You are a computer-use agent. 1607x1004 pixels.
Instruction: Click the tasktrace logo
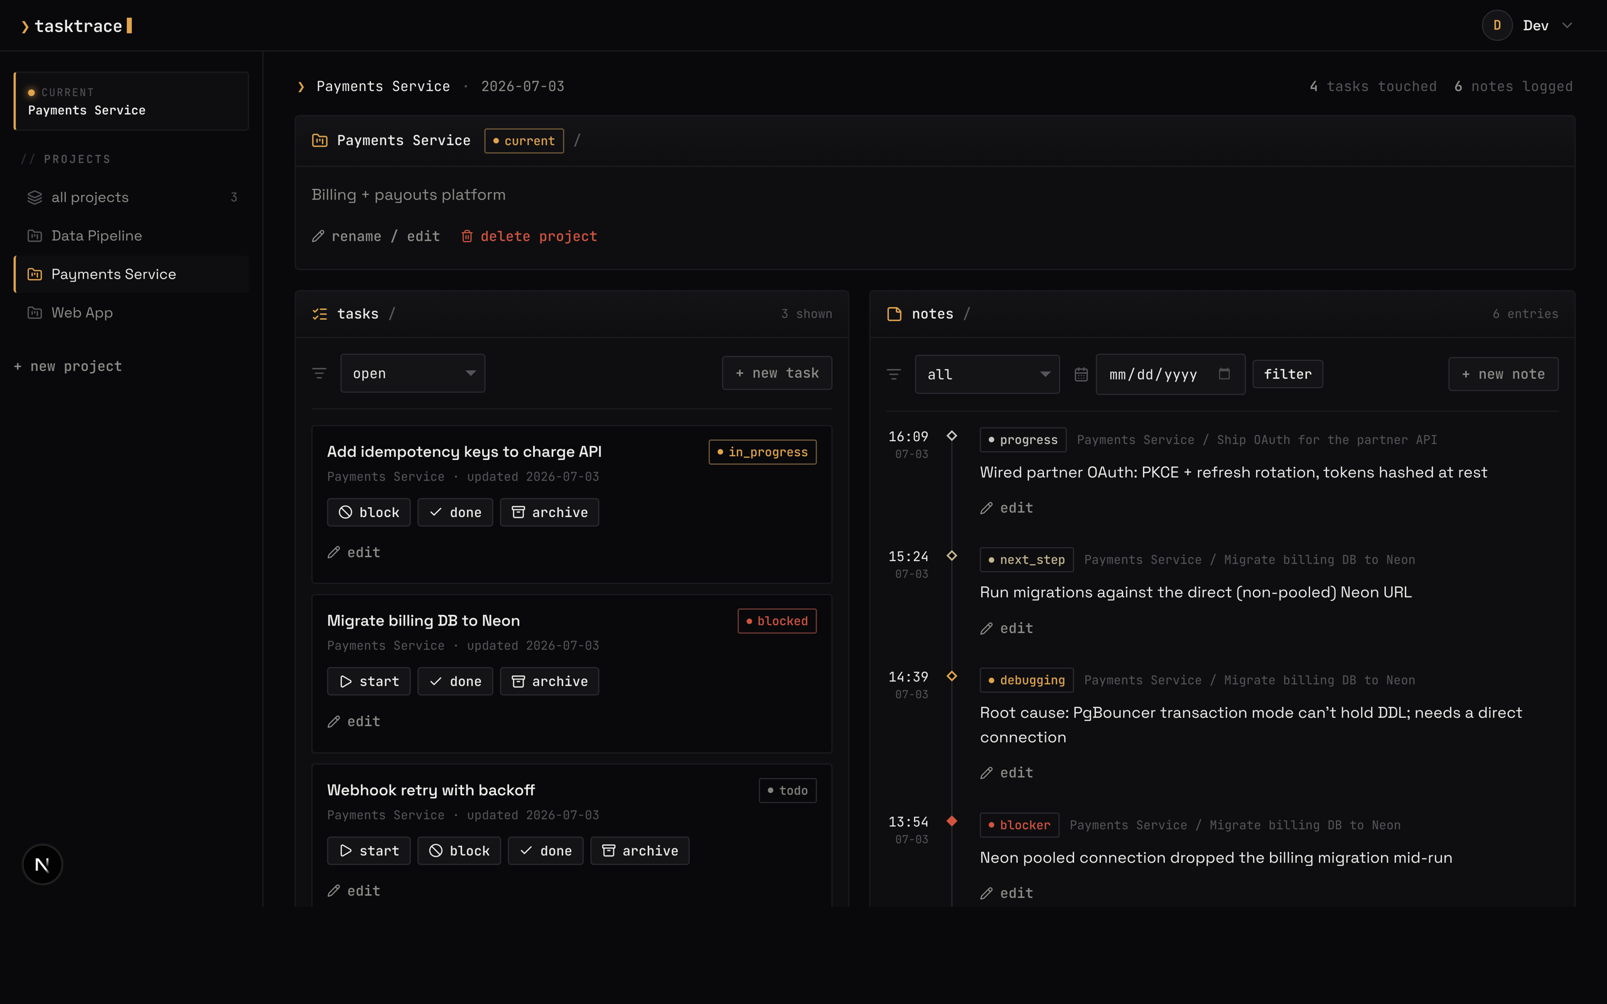click(77, 26)
